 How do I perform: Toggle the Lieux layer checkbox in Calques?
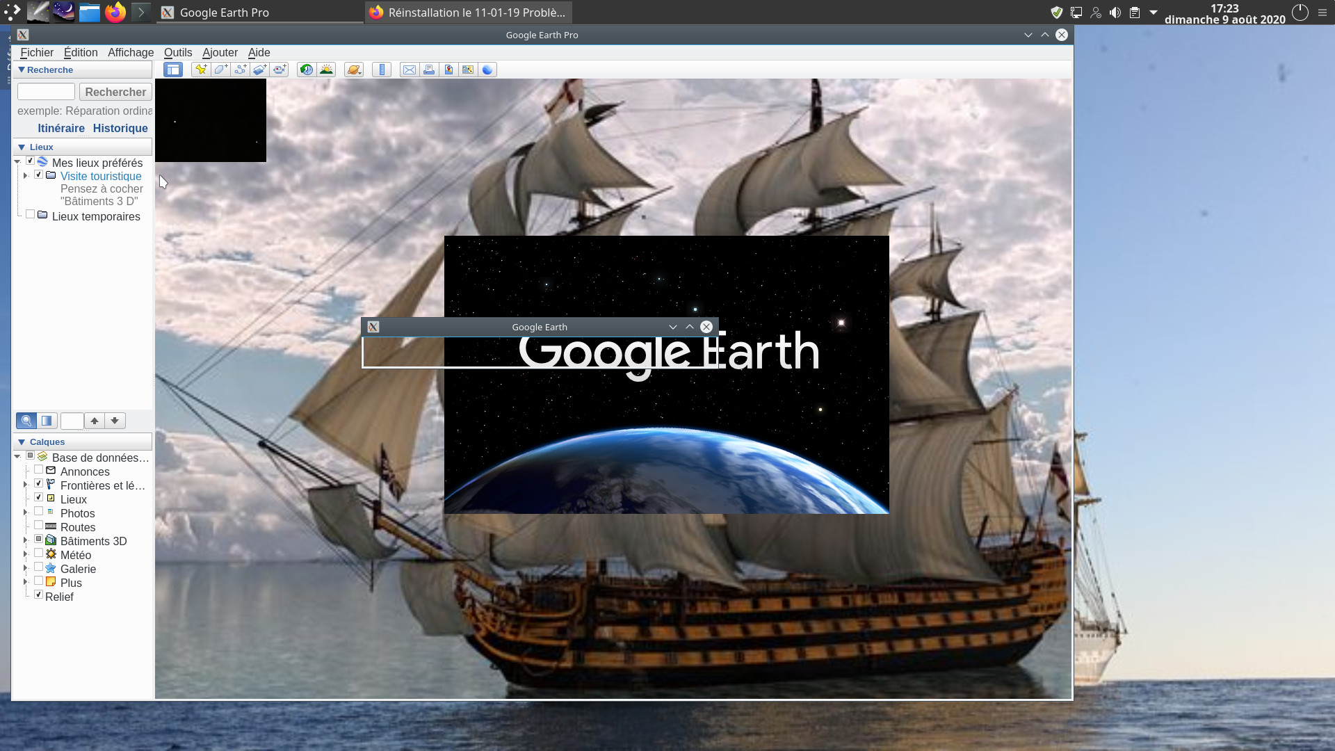(x=38, y=498)
